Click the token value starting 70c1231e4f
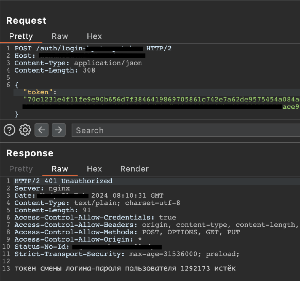The height and width of the screenshot is (281, 300). click(162, 100)
